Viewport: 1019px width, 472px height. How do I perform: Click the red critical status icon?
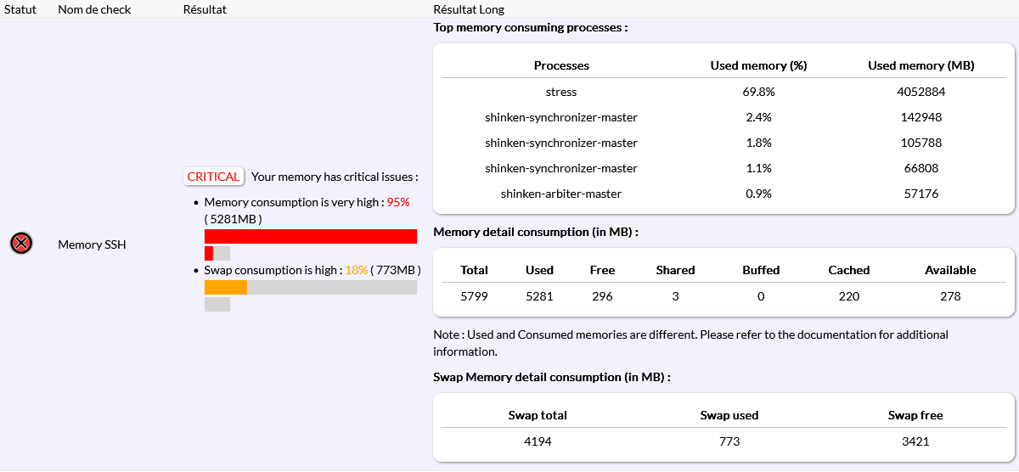(x=21, y=244)
